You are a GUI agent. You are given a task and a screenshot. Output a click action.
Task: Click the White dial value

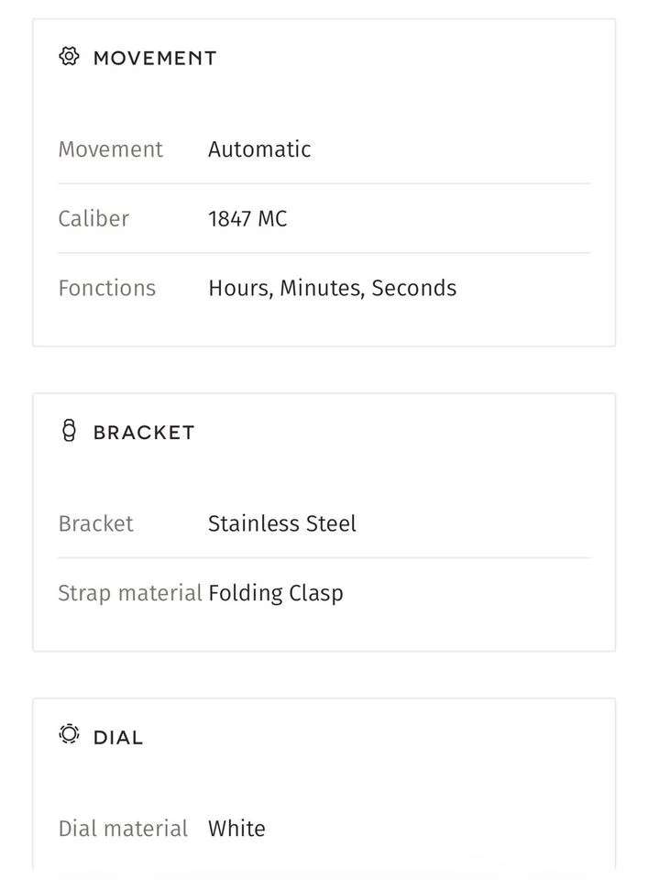tap(236, 829)
